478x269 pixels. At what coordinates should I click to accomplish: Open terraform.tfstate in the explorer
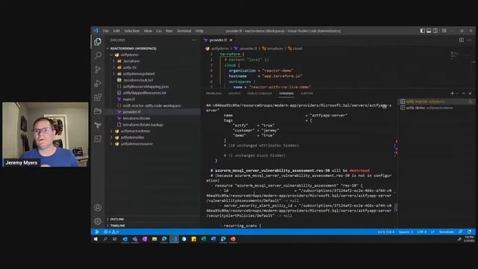[x=136, y=118]
